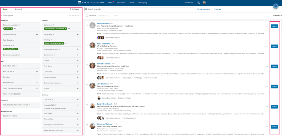Open the LinkedIn Sales Navigator logo
The height and width of the screenshot is (136, 282).
coord(91,3)
